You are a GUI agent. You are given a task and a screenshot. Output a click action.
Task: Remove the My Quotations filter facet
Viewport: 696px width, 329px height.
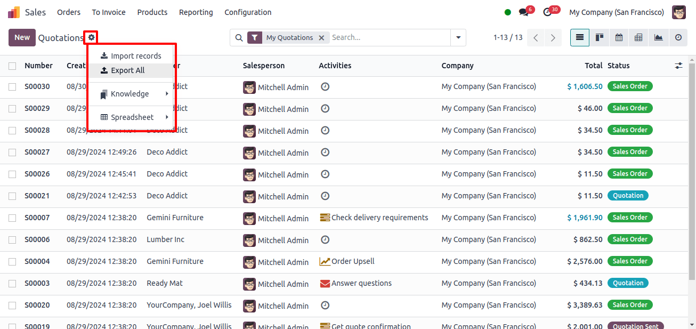(321, 38)
